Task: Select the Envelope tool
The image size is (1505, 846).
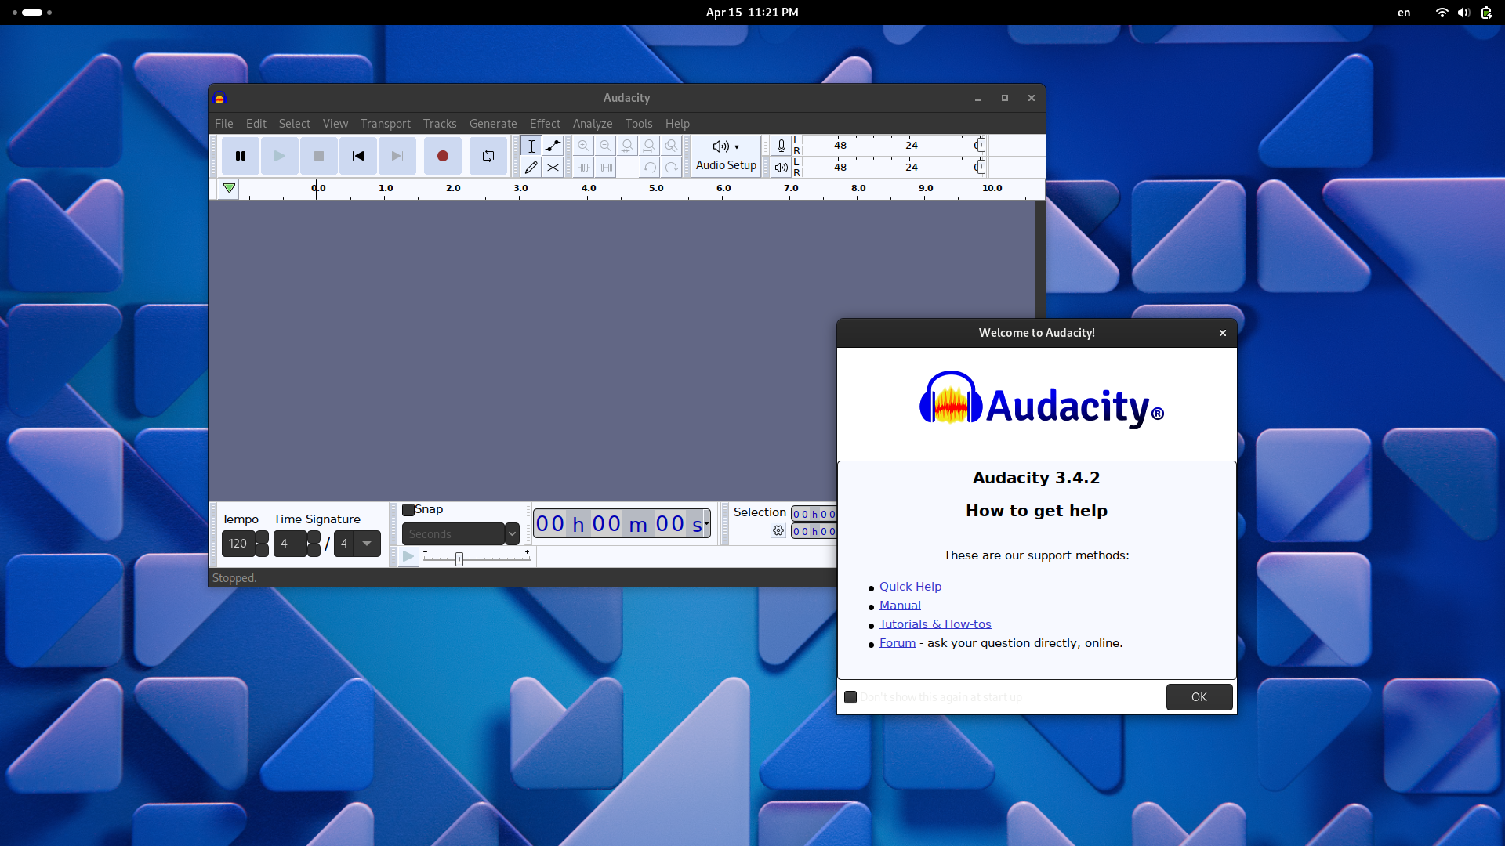Action: [x=553, y=146]
